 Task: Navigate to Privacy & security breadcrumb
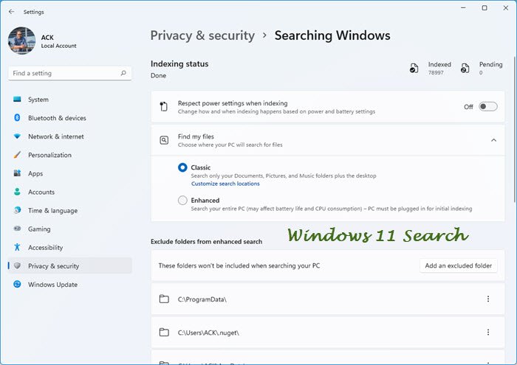coord(202,35)
